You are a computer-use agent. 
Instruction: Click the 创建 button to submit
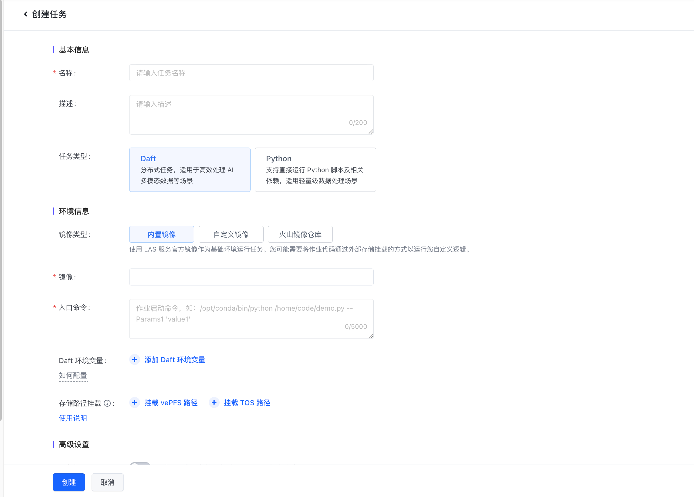coord(69,482)
